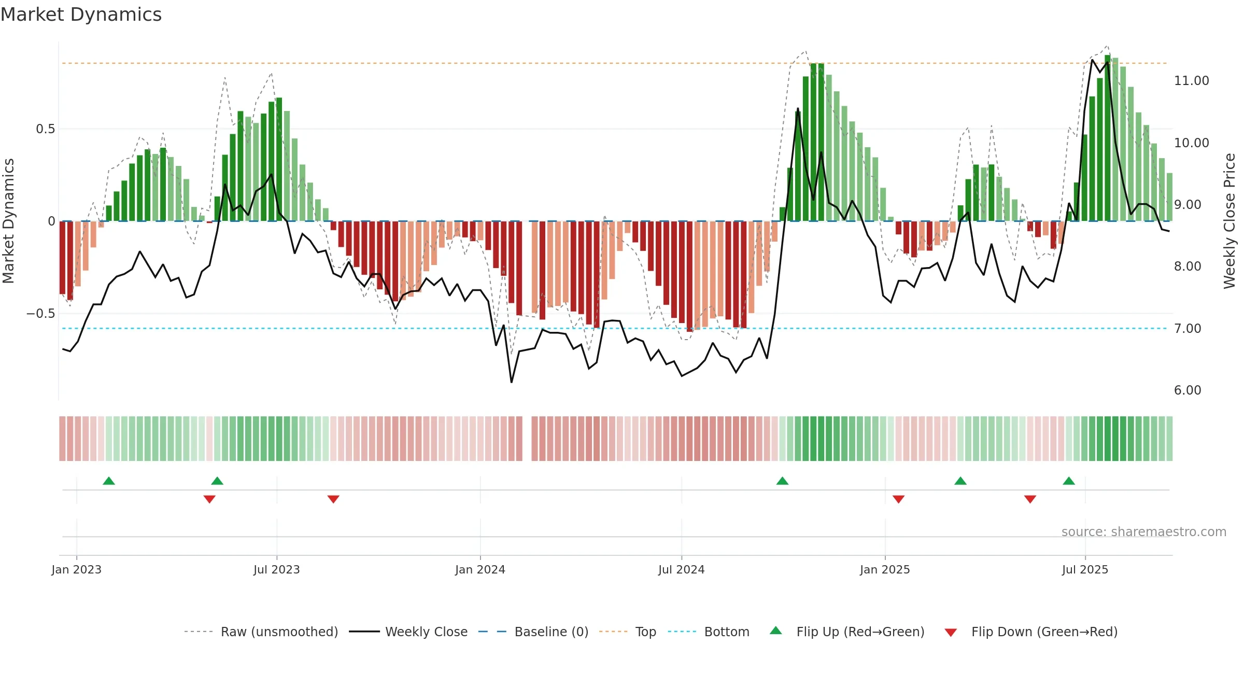Click the Weekly Close Price axis title

(x=1230, y=221)
